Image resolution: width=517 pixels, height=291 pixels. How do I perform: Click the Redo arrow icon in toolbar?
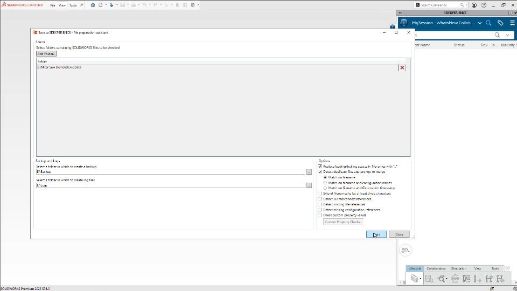(x=155, y=5)
